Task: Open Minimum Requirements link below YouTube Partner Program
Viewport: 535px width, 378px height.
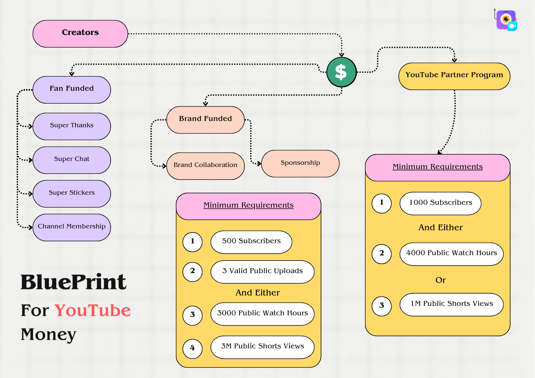Action: click(x=437, y=167)
